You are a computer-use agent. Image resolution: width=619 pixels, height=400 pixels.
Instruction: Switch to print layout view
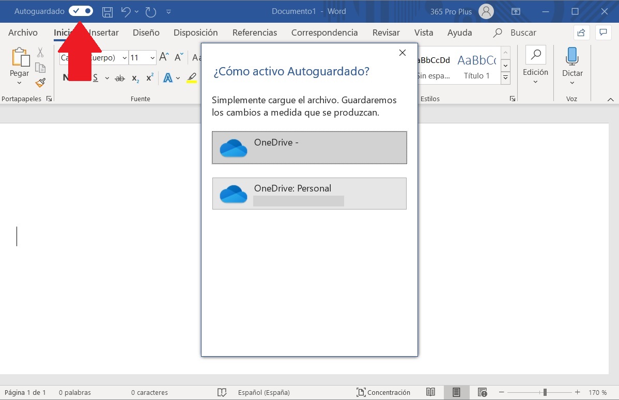coord(456,392)
